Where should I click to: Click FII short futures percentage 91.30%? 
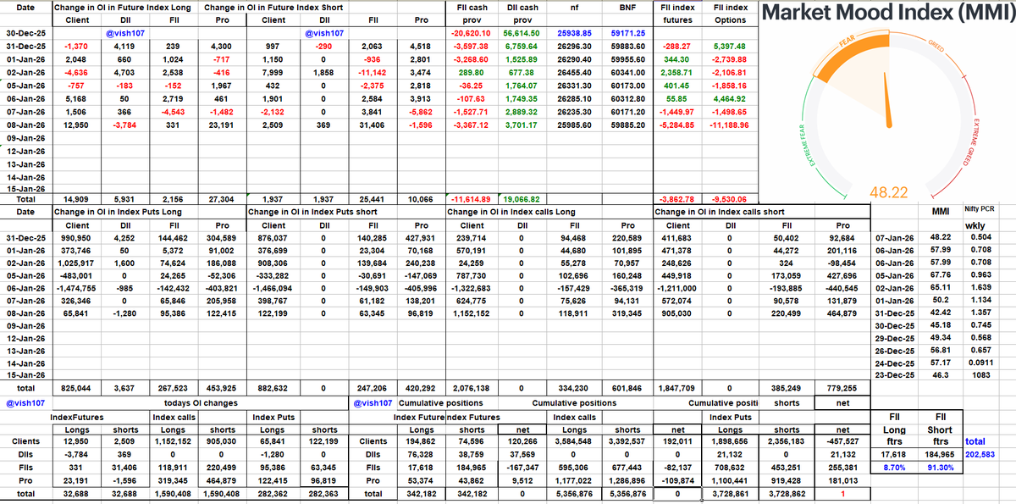pyautogui.click(x=939, y=467)
